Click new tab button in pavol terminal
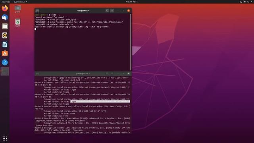The width and height of the screenshot is (254, 143). coord(37,73)
